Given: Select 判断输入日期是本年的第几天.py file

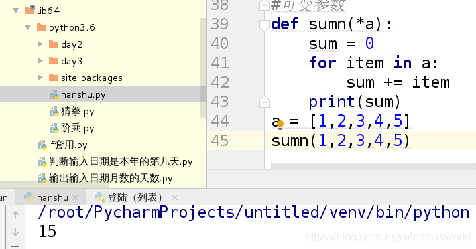Looking at the screenshot, I should (x=121, y=162).
